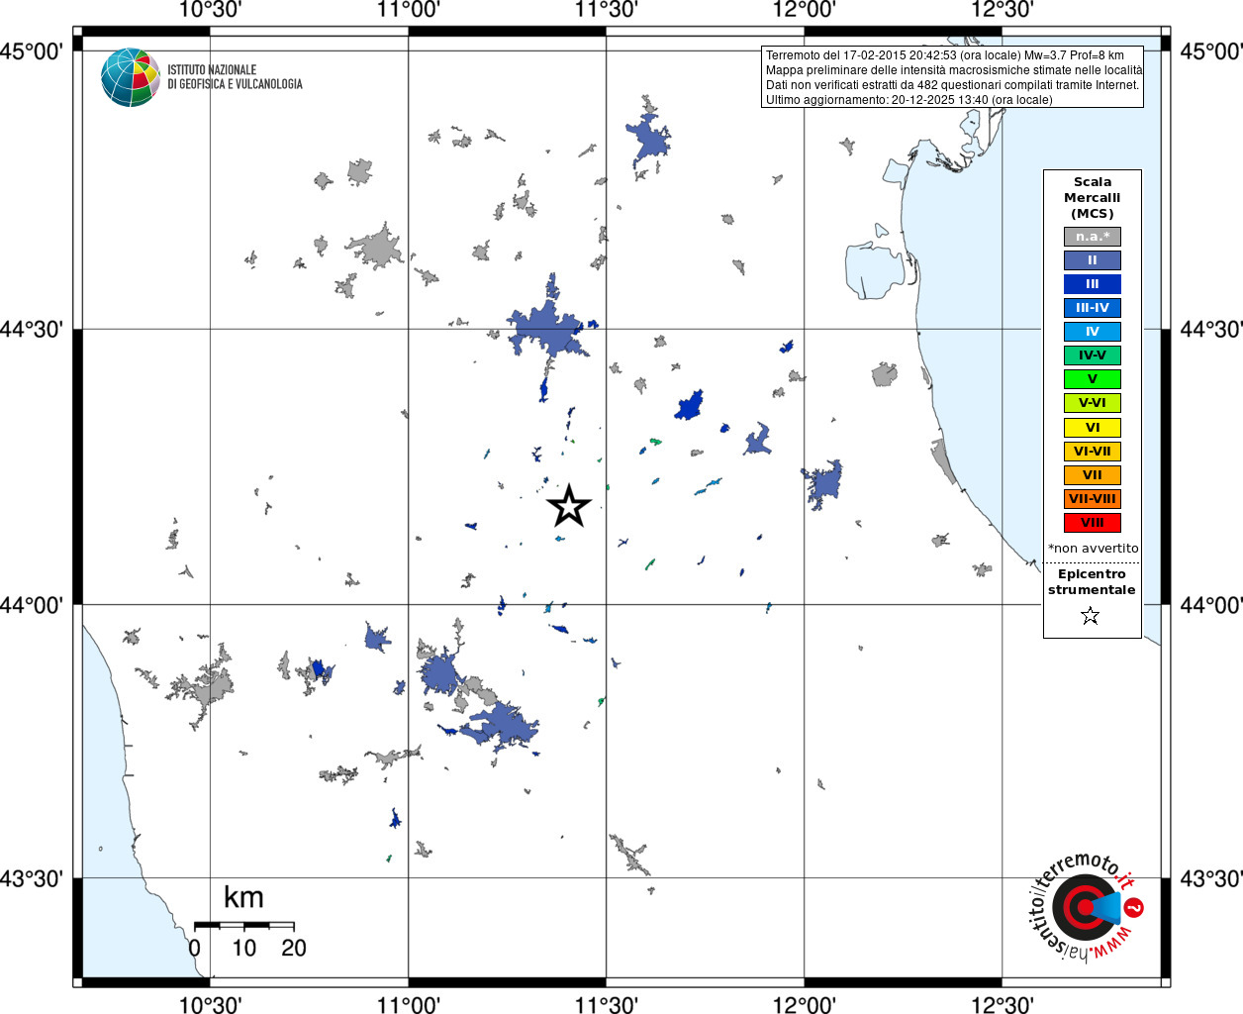Click the epicenter star marker on map
Image resolution: width=1243 pixels, height=1014 pixels.
(569, 506)
